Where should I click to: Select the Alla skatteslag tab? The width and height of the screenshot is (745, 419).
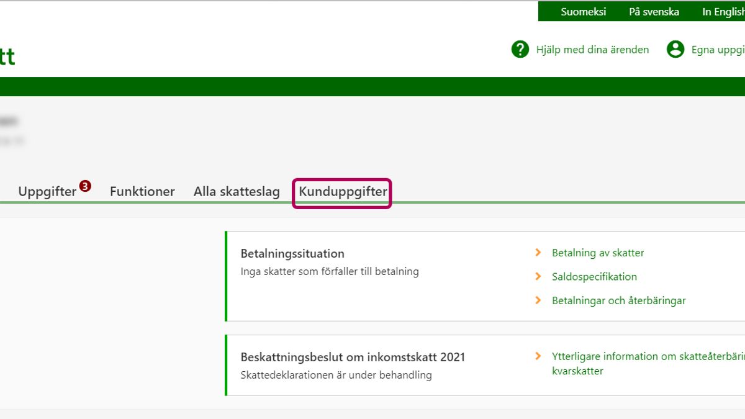237,192
